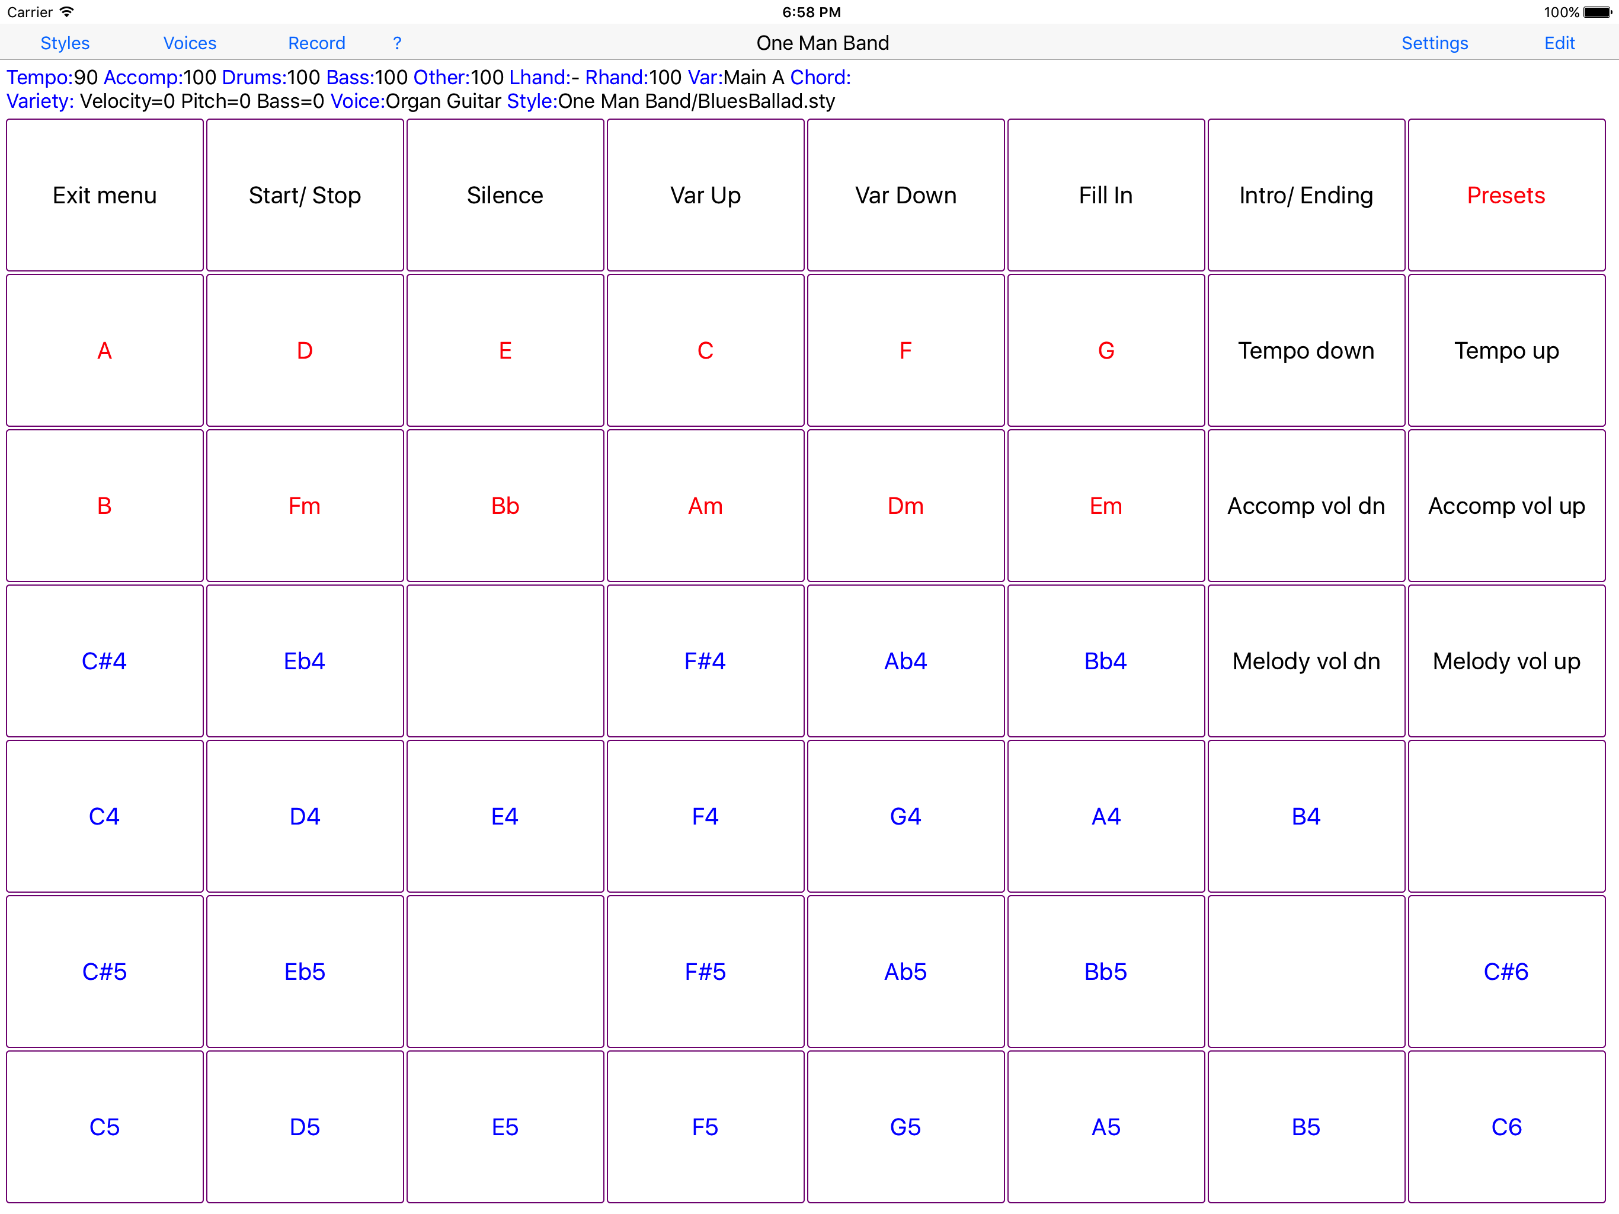Play the red Bb chord pad
The image size is (1619, 1214).
point(505,506)
